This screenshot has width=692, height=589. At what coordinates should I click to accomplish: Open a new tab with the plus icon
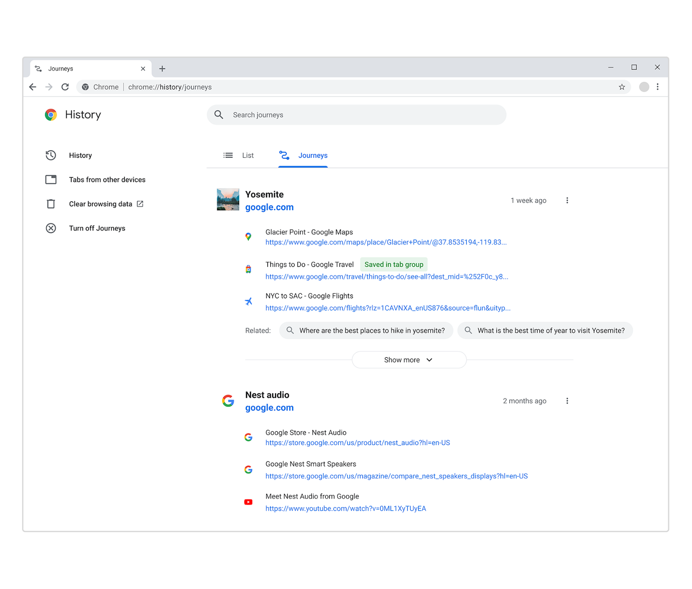tap(162, 69)
